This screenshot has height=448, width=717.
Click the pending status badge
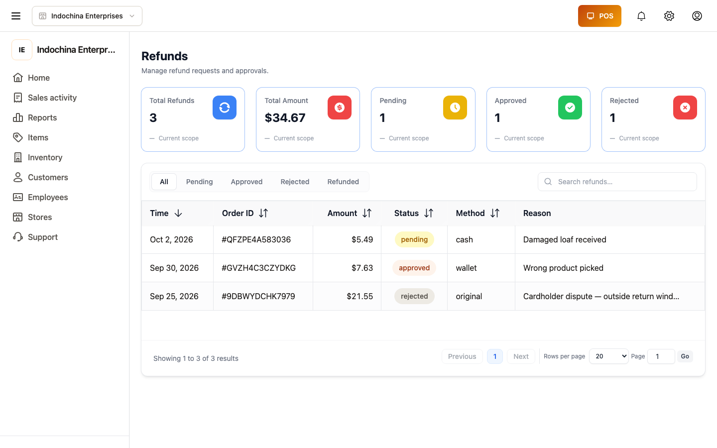(x=414, y=239)
